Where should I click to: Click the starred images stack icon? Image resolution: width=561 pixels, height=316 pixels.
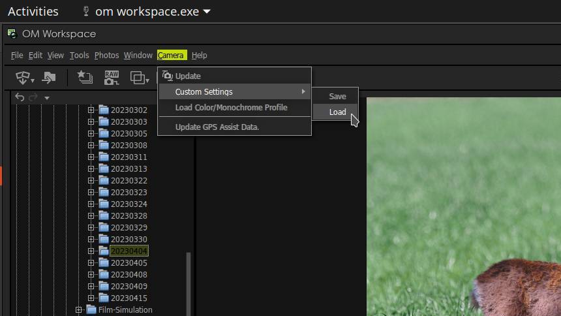(84, 78)
